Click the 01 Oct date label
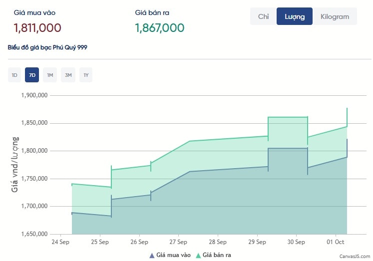 coord(335,242)
